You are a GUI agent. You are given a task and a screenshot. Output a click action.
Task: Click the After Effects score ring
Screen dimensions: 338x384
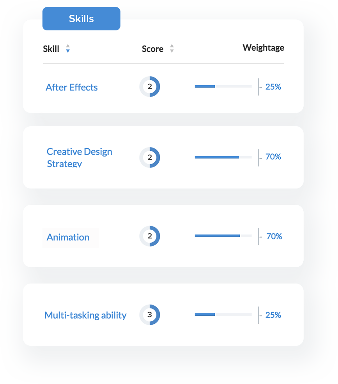pos(150,86)
